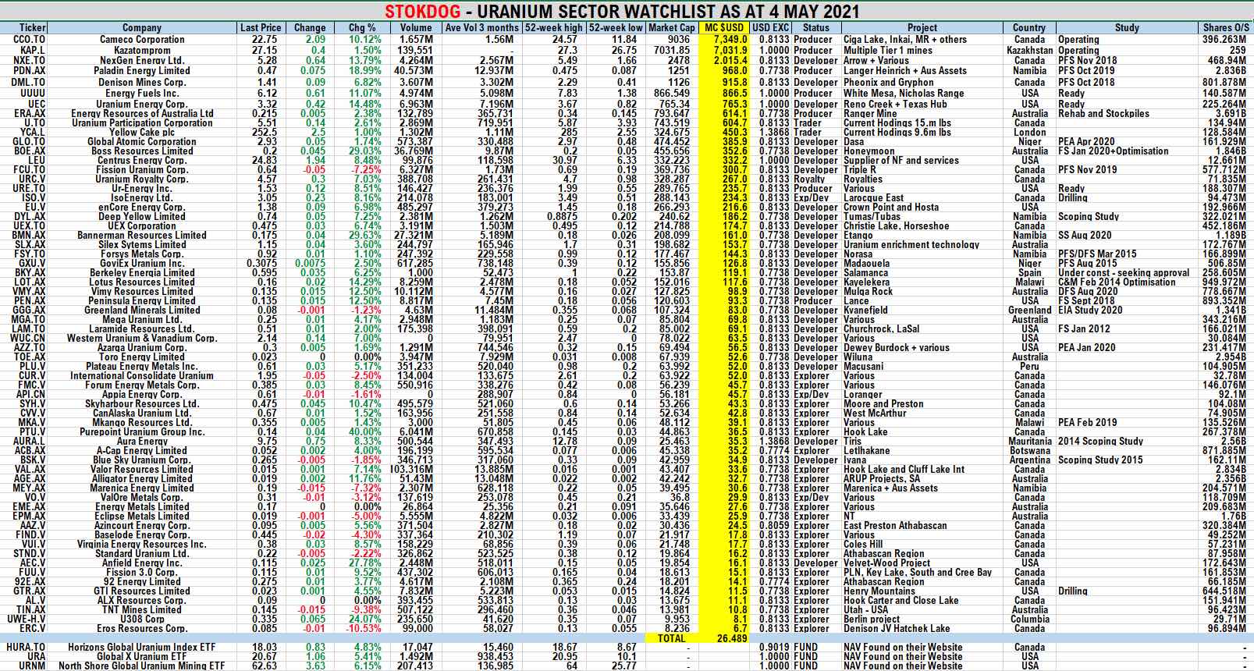This screenshot has width=1254, height=671.
Task: Click the STOKDOG watchlist title
Action: [622, 12]
